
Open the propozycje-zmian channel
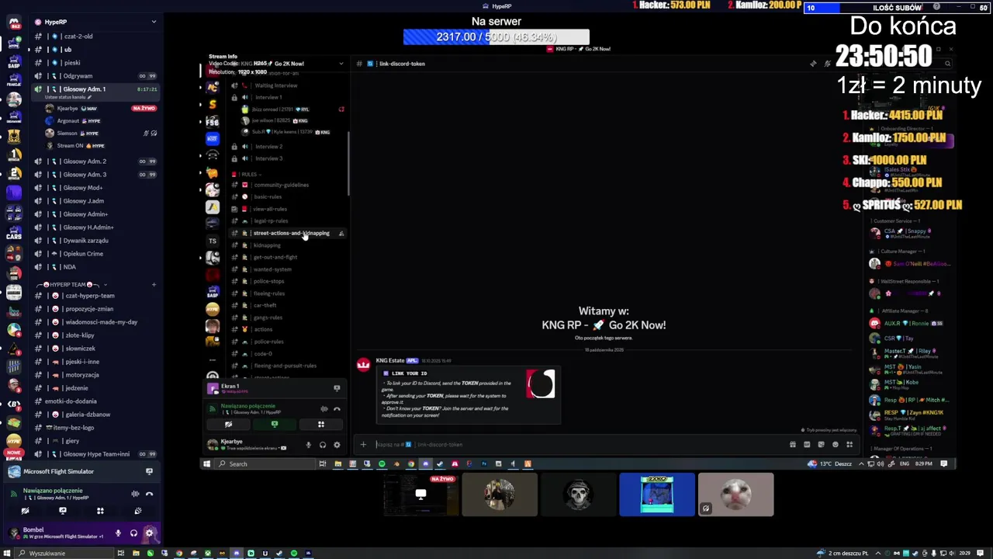pos(95,309)
